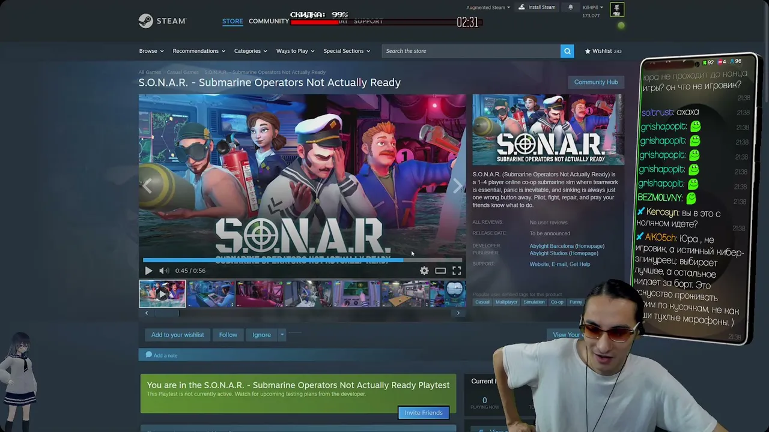769x432 pixels.
Task: Open the sixth table-room screenshot thumbnail
Action: point(406,294)
